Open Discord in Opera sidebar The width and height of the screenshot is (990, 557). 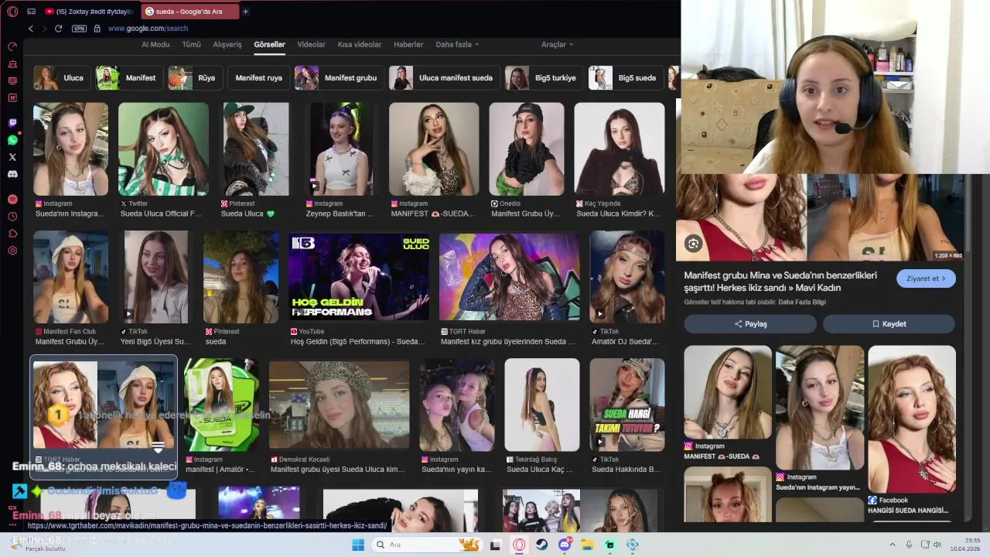[12, 174]
